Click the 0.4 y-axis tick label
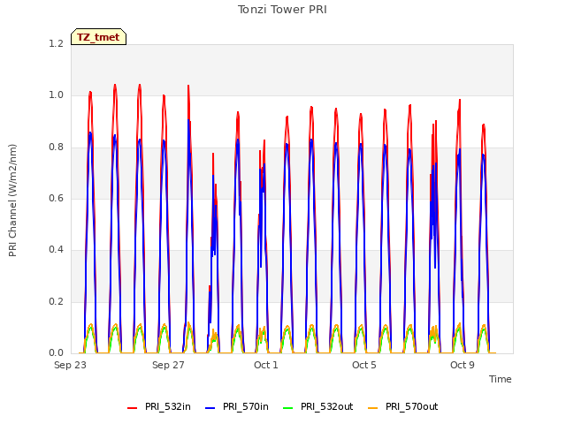The width and height of the screenshot is (566, 424). pyautogui.click(x=56, y=249)
